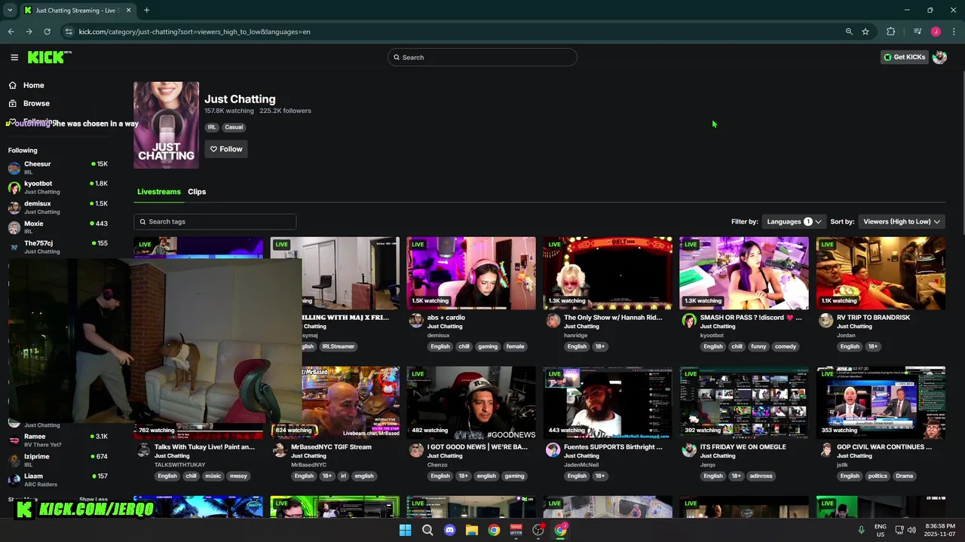This screenshot has height=542, width=965.
Task: Click the top Search field
Action: tap(482, 57)
